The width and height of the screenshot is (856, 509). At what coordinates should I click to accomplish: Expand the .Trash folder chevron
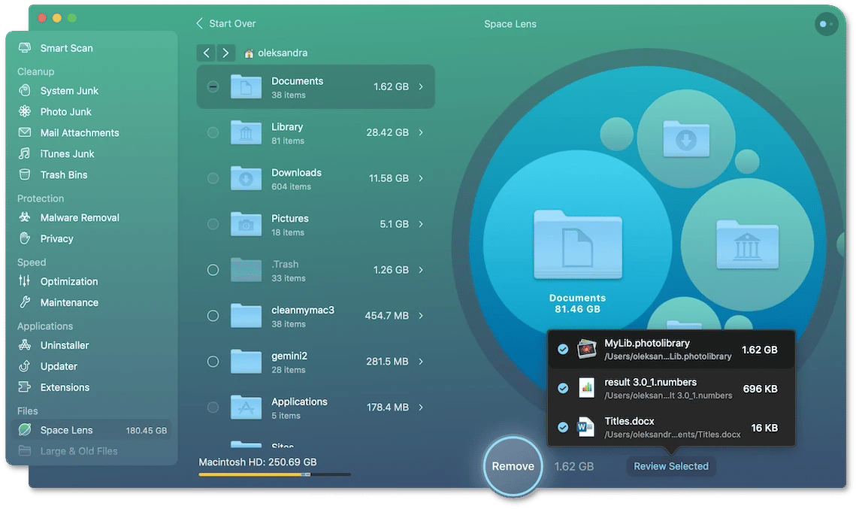[x=421, y=270]
